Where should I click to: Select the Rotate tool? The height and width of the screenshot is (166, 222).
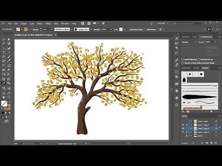(x=4, y=66)
